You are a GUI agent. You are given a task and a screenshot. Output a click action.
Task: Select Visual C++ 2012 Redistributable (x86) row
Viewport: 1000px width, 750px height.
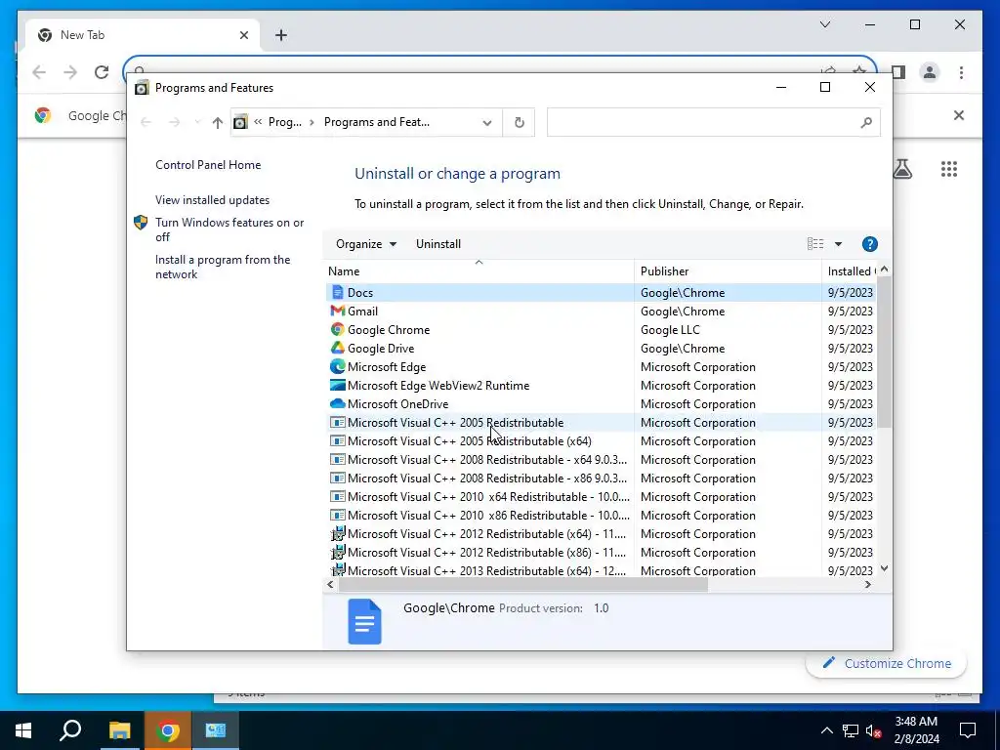click(x=601, y=553)
